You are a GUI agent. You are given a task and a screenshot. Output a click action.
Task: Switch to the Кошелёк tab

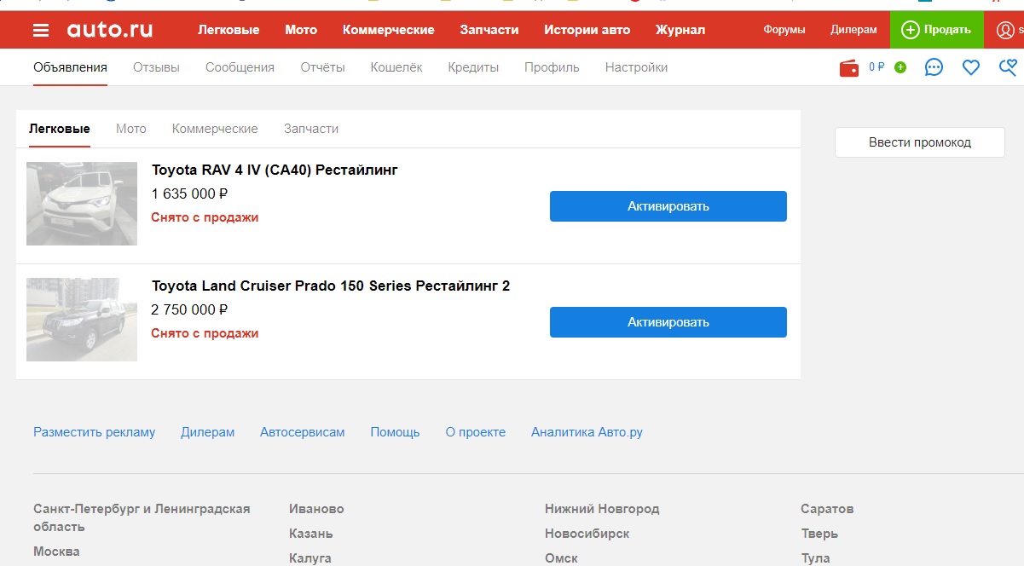[x=396, y=67]
